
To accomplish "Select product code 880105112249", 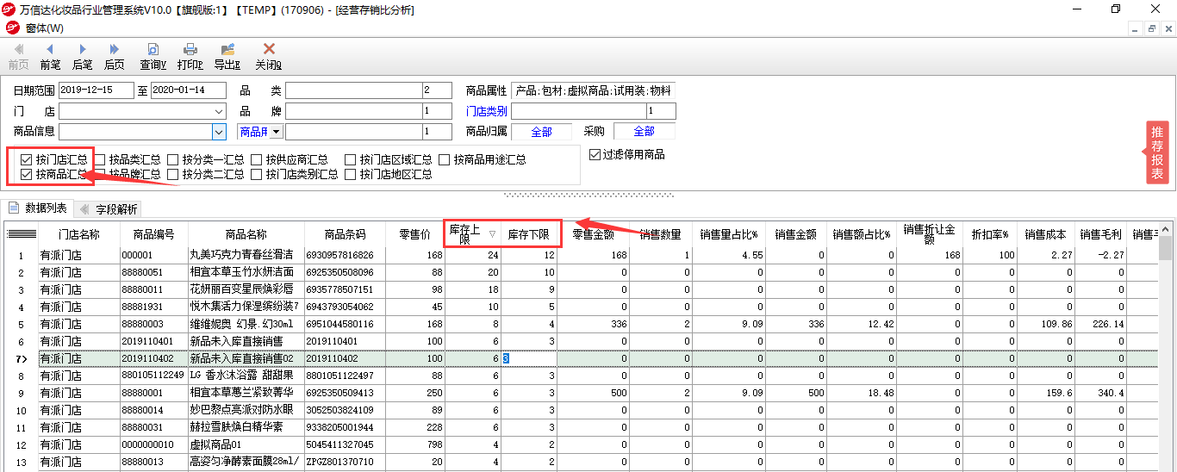I will coord(154,376).
